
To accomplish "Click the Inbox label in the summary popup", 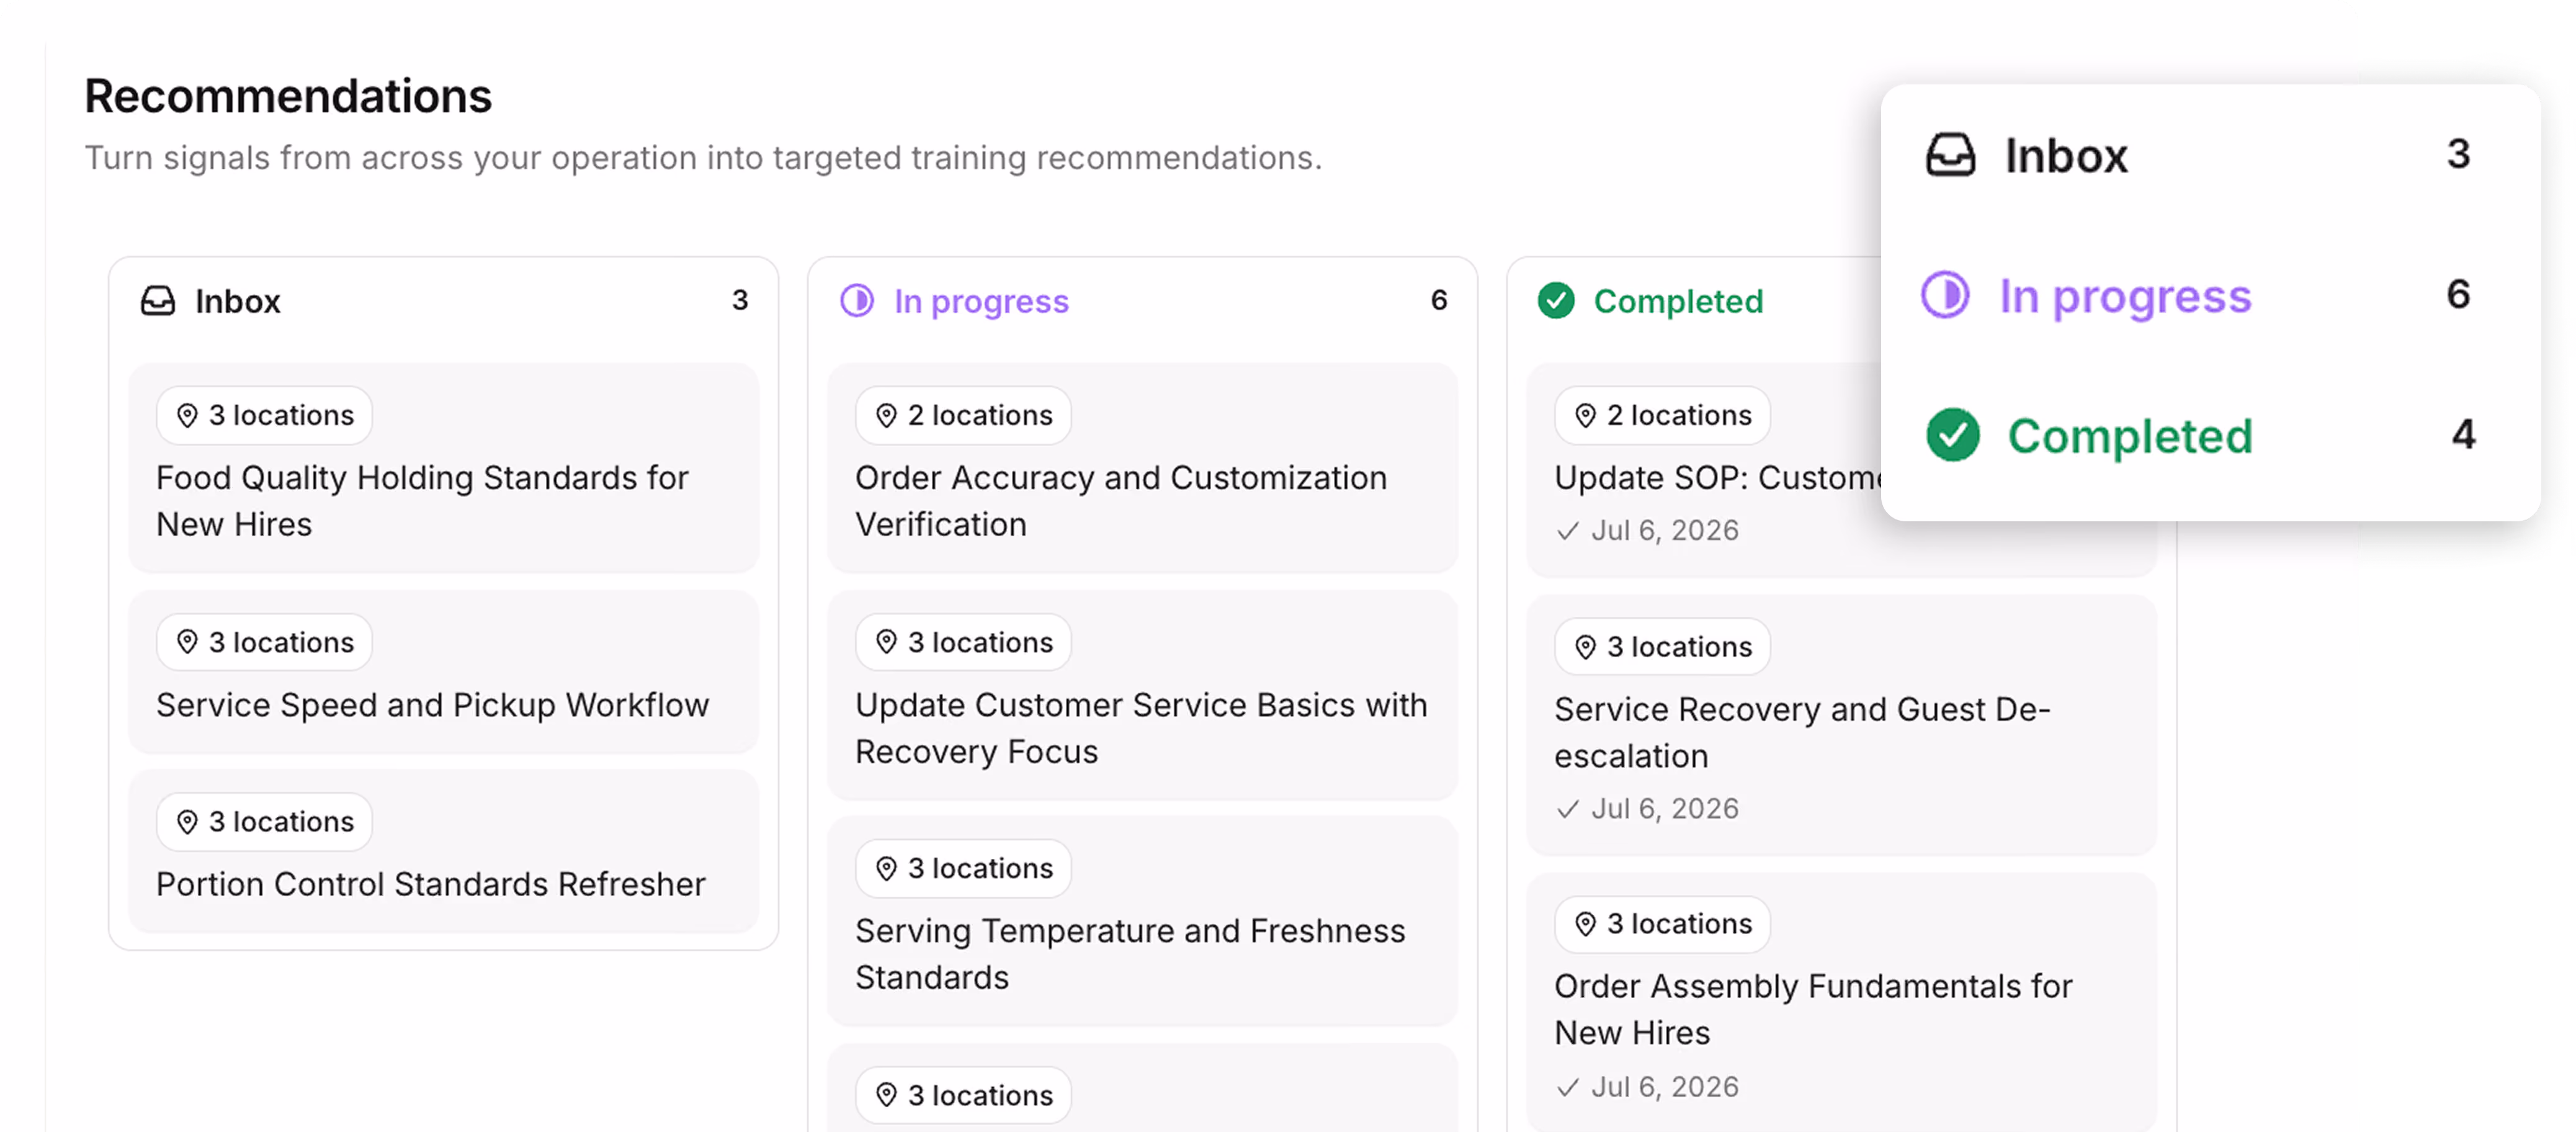I will click(2066, 156).
